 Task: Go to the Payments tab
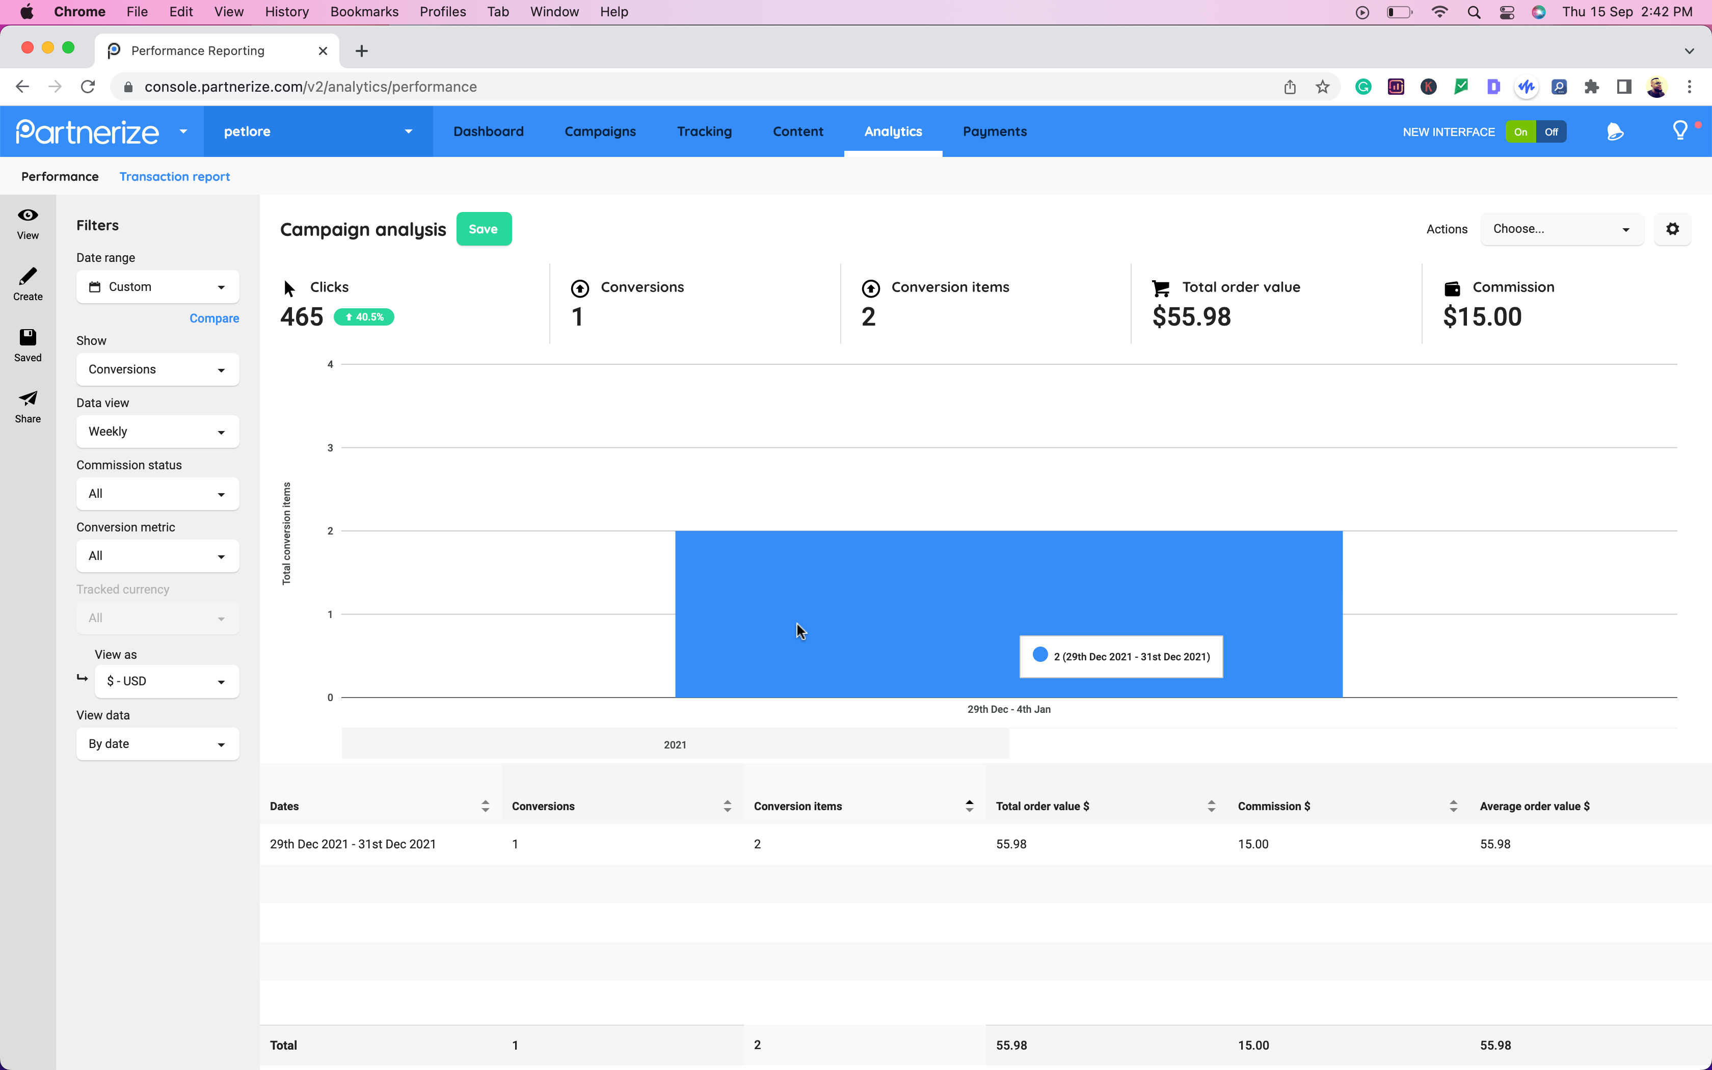point(995,131)
